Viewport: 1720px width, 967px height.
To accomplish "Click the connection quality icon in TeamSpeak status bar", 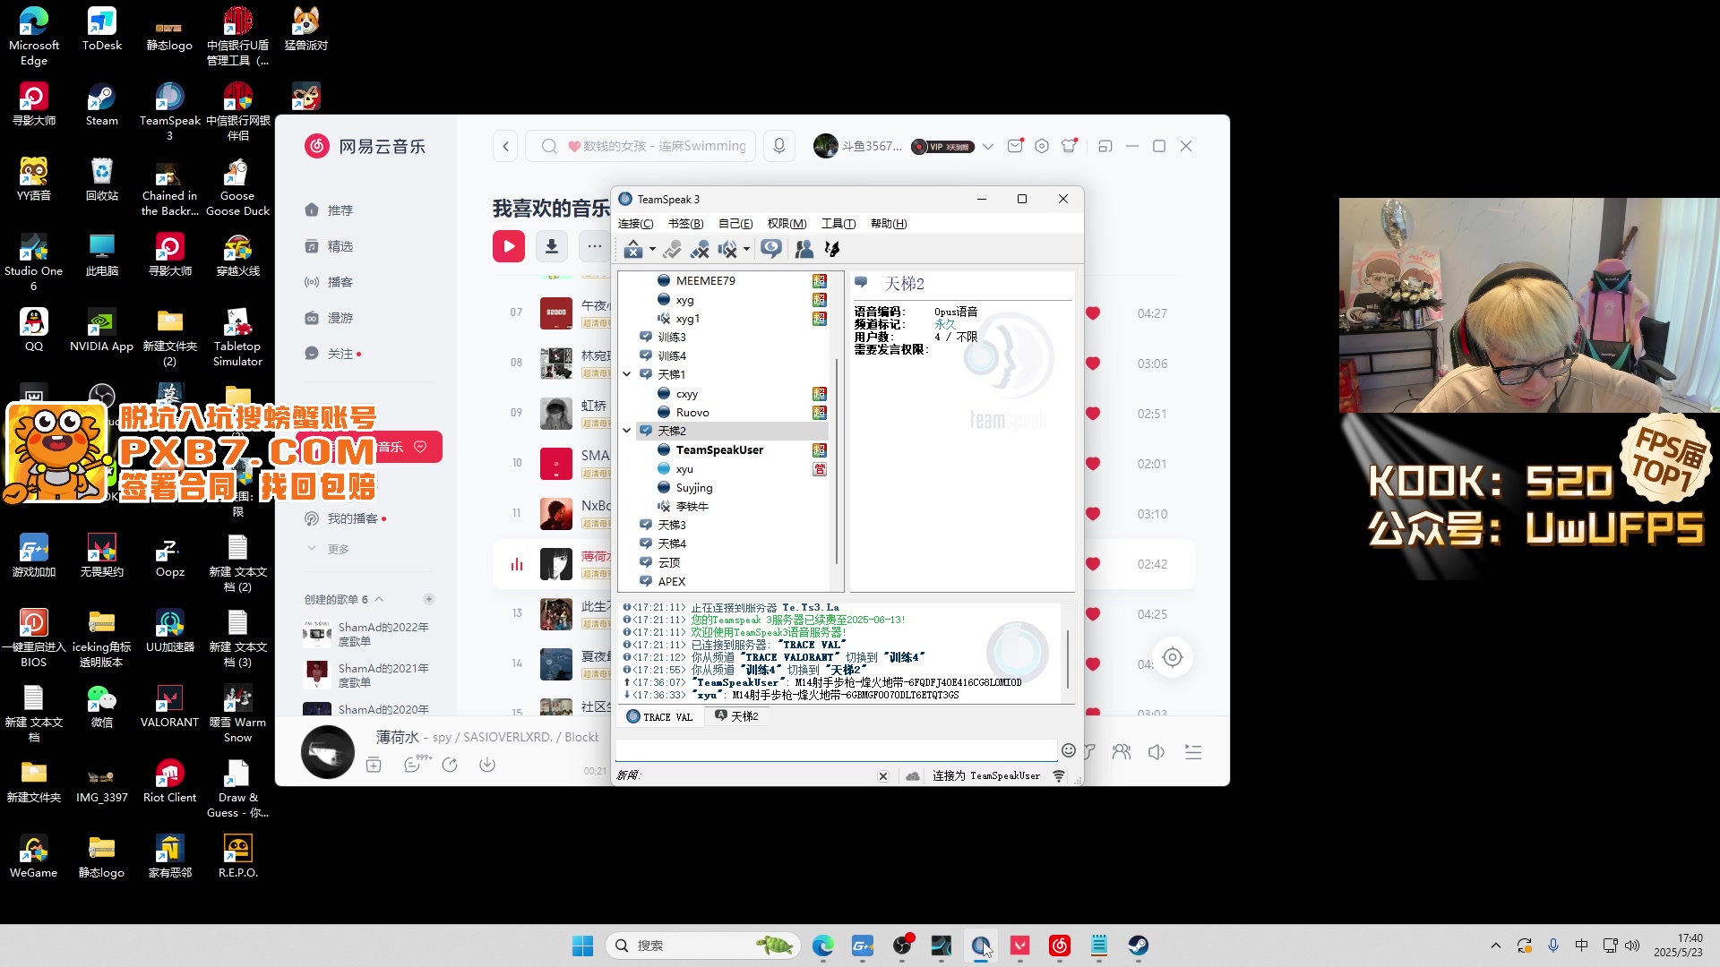I will 1059,776.
